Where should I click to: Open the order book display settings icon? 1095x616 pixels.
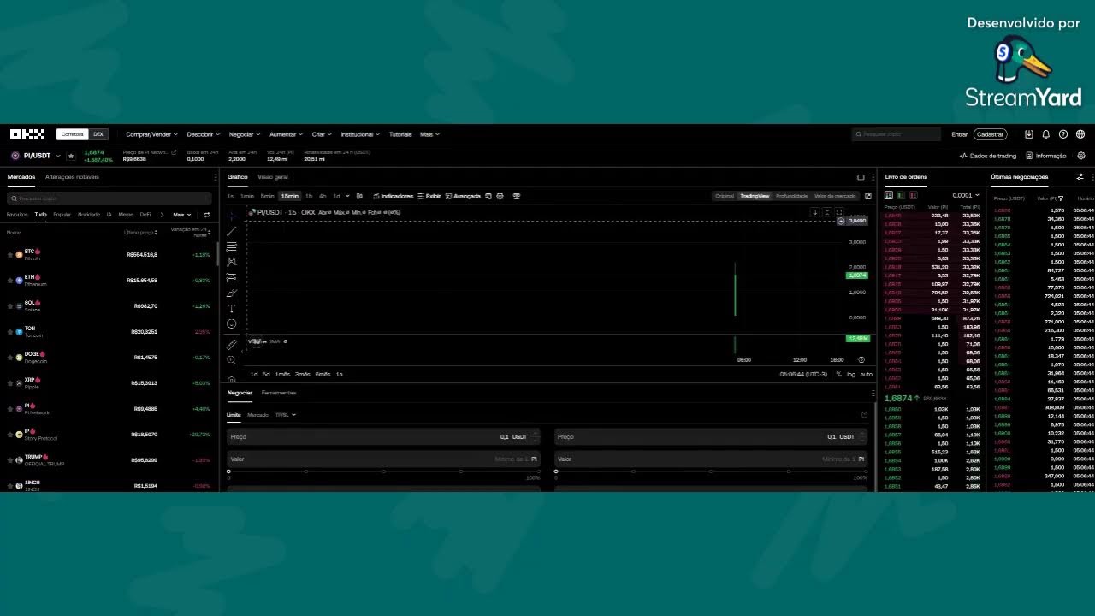pos(1080,177)
